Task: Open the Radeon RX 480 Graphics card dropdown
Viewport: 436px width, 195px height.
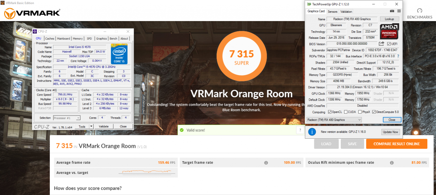Action: click(x=334, y=119)
